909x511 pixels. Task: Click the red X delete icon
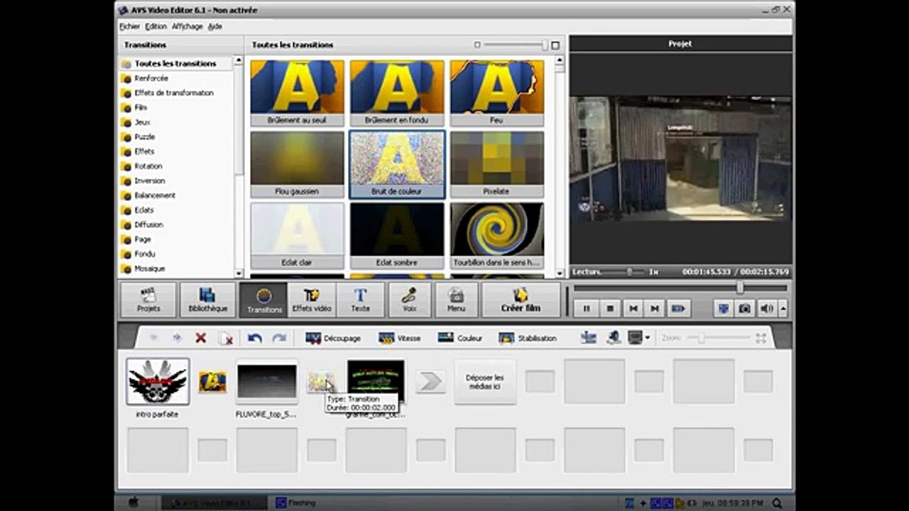201,339
